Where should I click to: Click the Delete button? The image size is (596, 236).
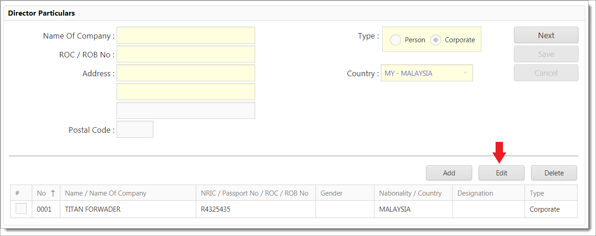554,173
